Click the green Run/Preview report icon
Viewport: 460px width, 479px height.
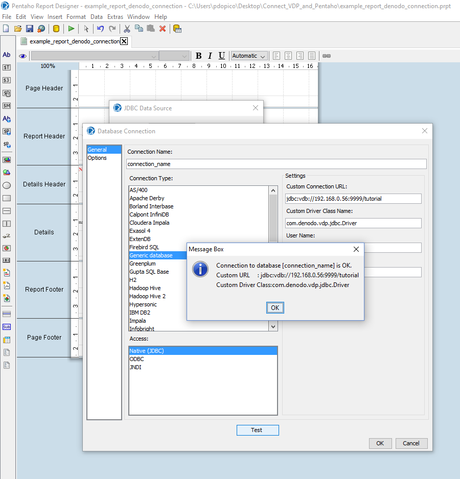tap(71, 29)
